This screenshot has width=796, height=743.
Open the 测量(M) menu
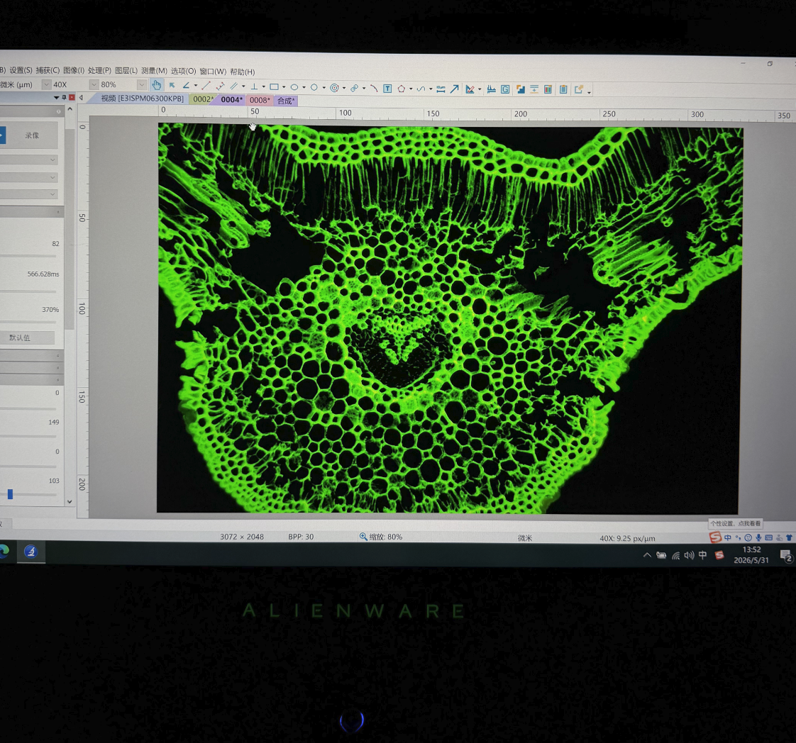(x=155, y=70)
